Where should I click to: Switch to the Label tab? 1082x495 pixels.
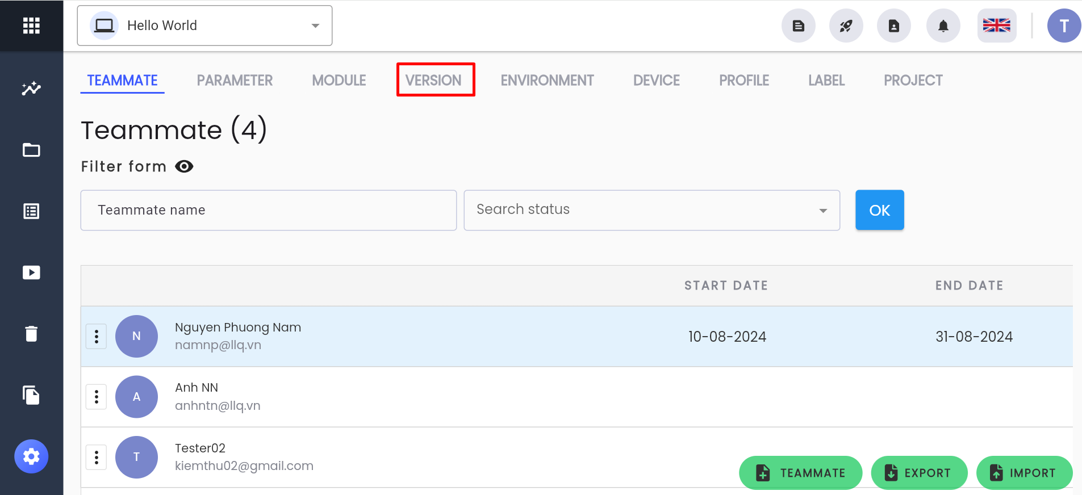pos(826,81)
